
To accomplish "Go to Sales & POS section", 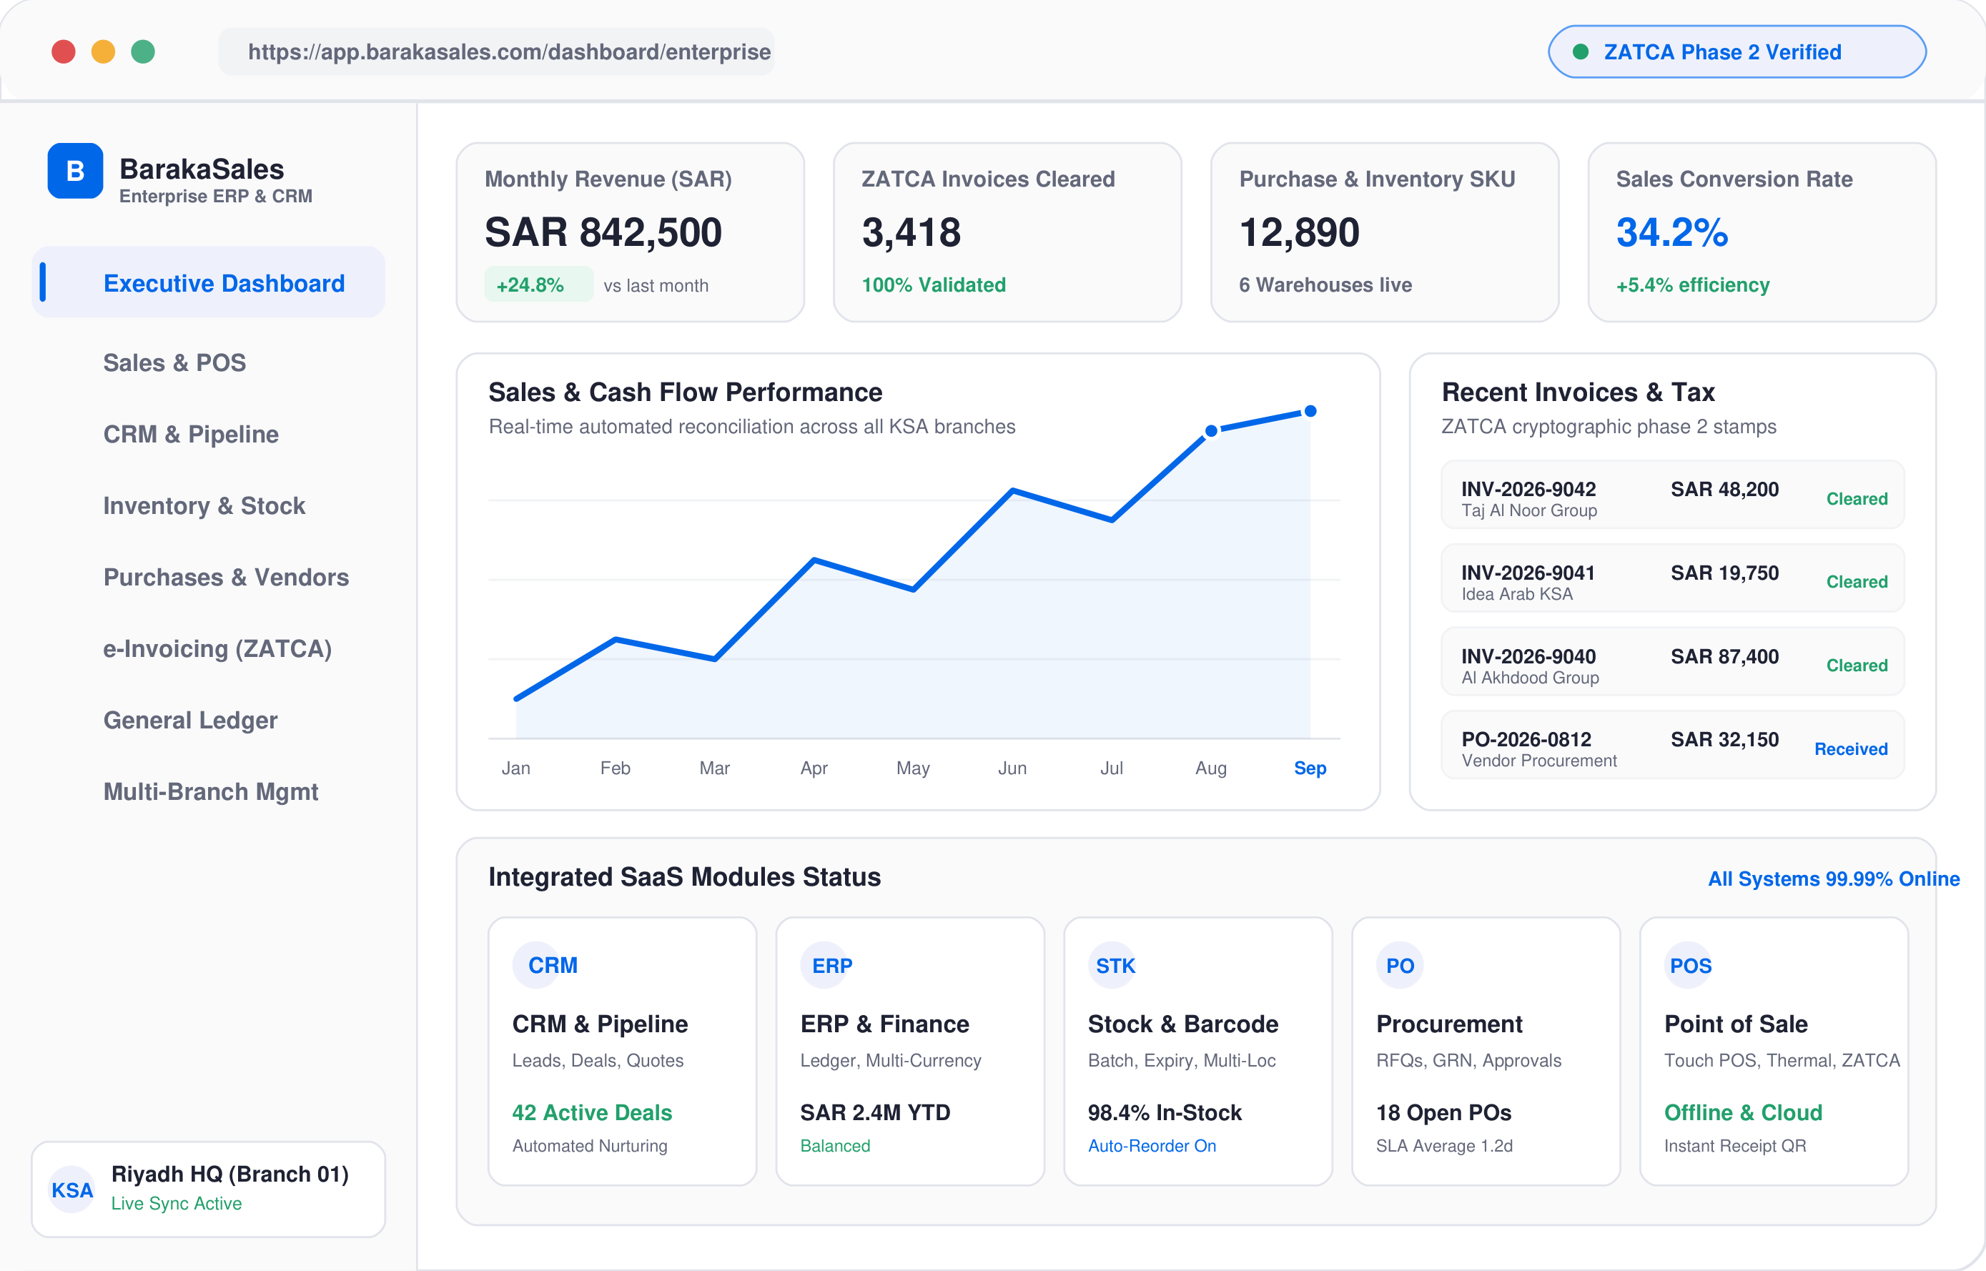I will click(x=174, y=362).
